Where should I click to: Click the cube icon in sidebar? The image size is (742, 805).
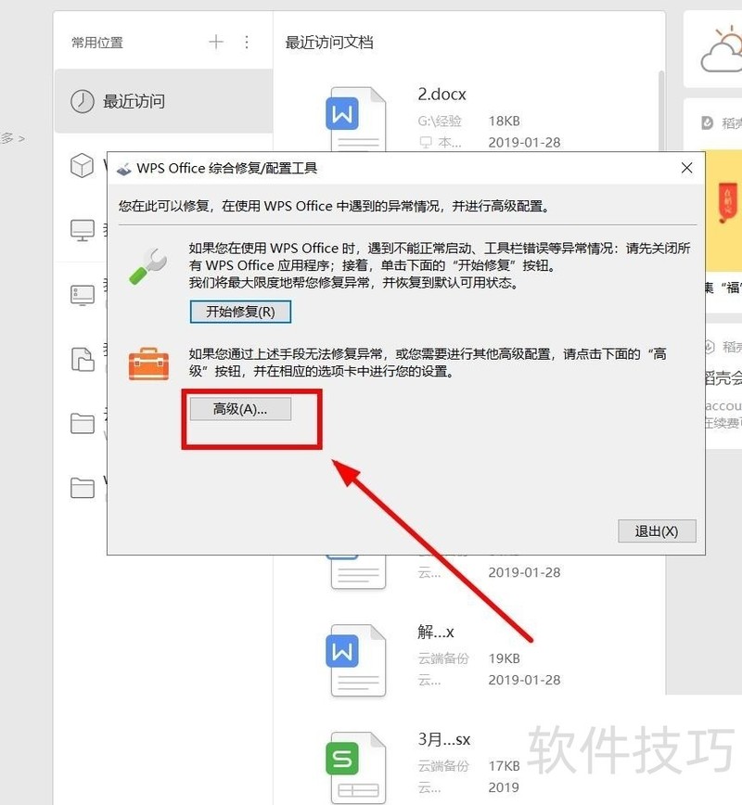pos(83,165)
